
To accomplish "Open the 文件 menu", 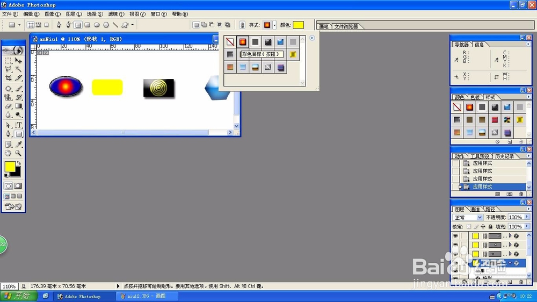I will click(10, 14).
